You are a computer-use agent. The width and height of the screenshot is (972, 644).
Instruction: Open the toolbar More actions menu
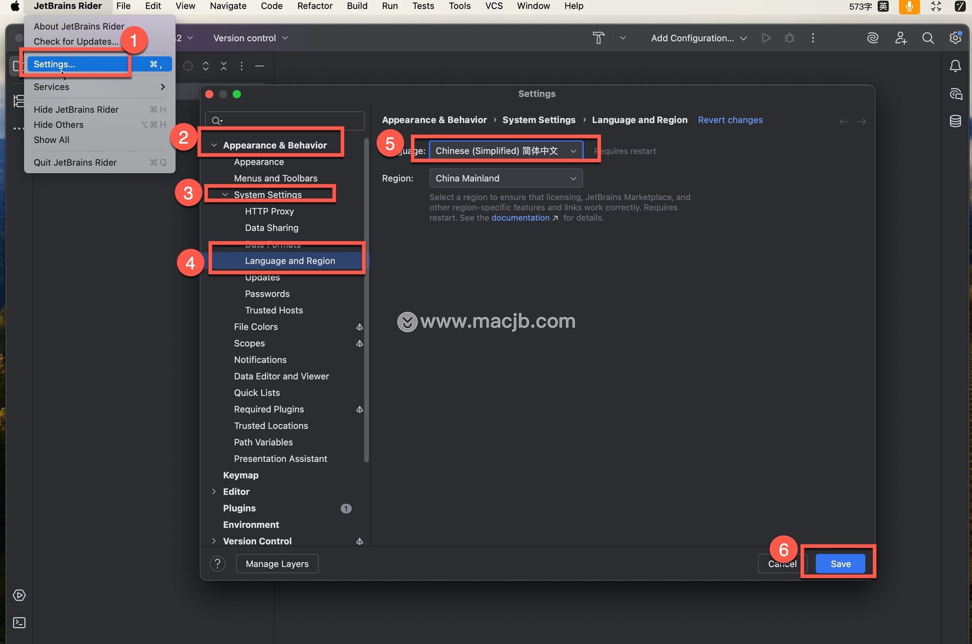pos(813,38)
